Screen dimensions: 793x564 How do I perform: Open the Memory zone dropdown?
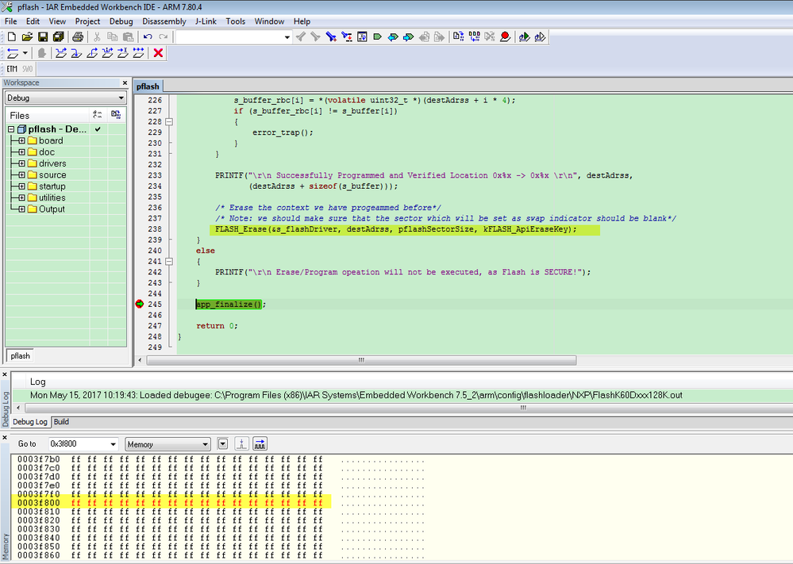pos(205,444)
